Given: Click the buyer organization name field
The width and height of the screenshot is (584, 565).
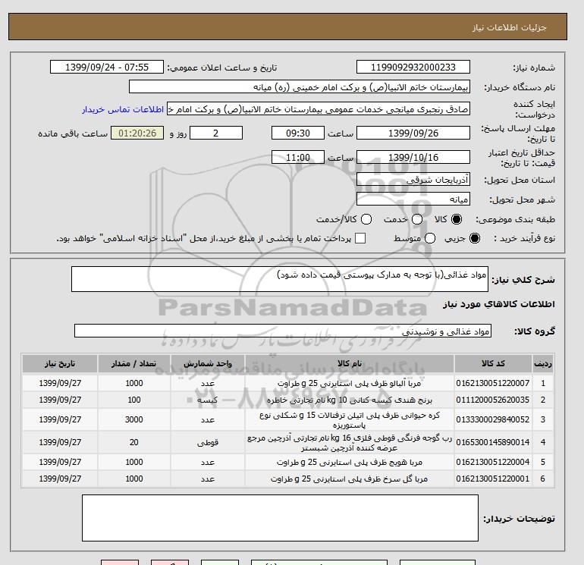Looking at the screenshot, I should [300, 86].
